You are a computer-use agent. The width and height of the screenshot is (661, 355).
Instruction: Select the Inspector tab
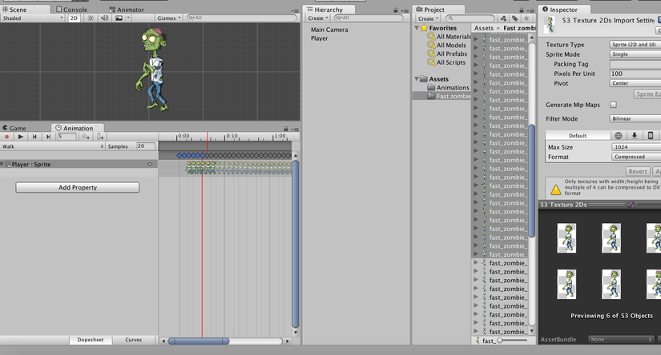point(560,10)
